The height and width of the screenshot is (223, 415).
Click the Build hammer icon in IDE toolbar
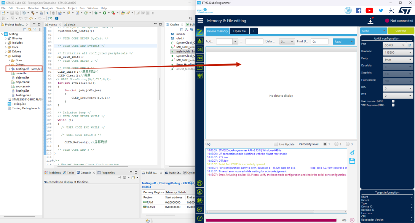pos(33,13)
